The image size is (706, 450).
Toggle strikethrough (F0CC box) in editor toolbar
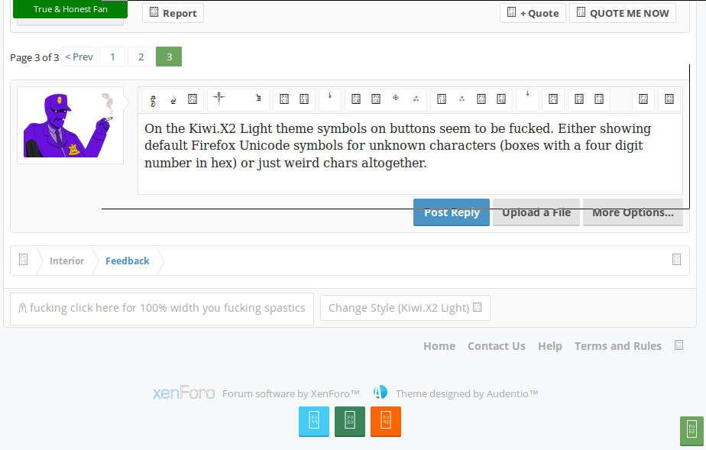coord(193,99)
